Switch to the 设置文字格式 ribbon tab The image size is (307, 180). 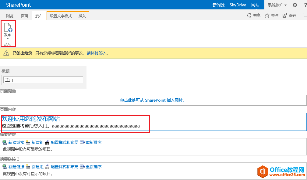coord(61,15)
